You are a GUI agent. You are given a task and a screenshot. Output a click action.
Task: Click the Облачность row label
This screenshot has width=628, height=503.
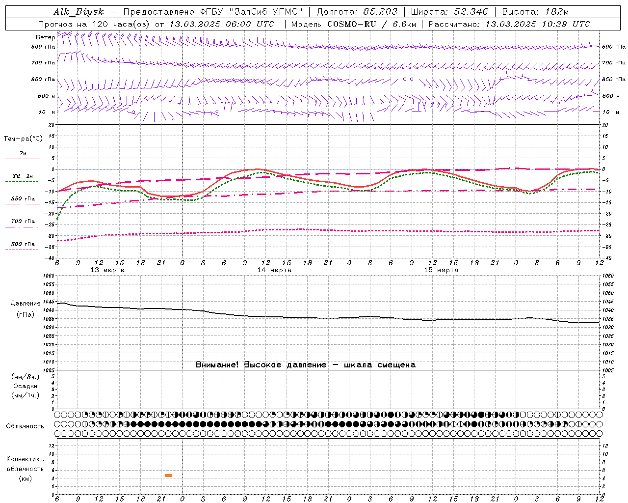25,426
